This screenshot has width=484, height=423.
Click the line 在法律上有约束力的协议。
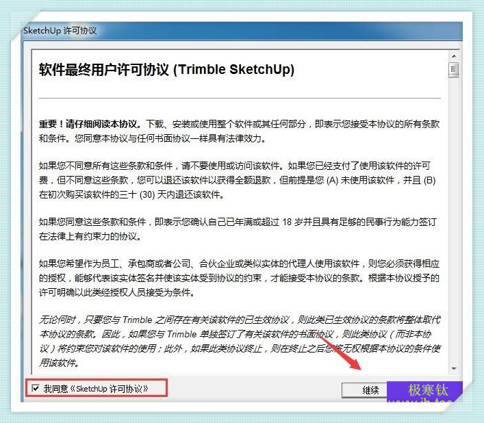pyautogui.click(x=90, y=236)
